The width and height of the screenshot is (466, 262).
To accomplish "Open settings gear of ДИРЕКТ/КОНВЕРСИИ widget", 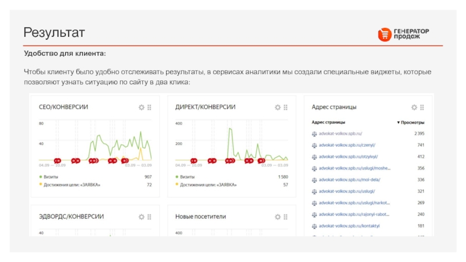I will [277, 108].
